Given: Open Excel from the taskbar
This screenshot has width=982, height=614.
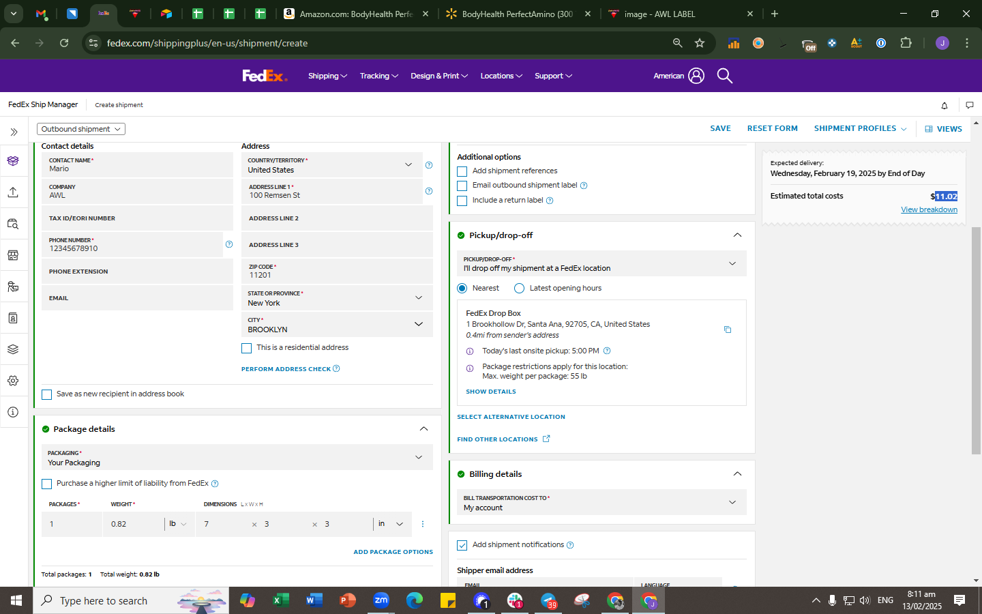Looking at the screenshot, I should pyautogui.click(x=280, y=600).
